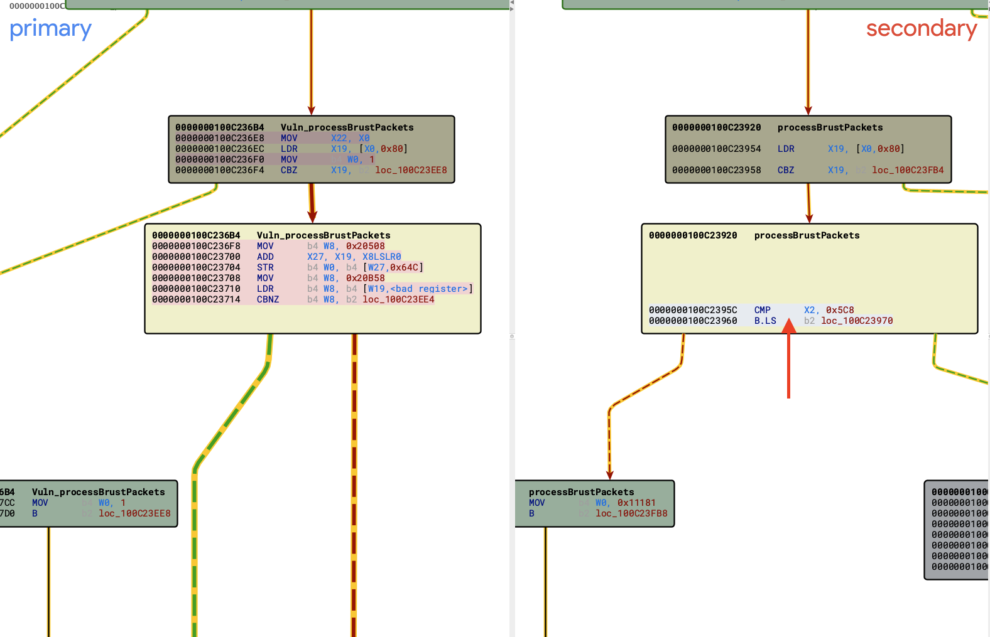Viewport: 990px width, 637px height.
Task: Click the left-pointing collapse arrow on the split divider
Action: click(512, 3)
